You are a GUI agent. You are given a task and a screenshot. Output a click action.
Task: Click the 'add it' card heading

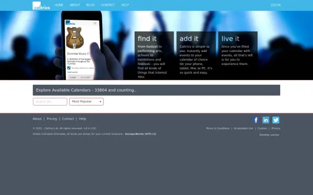click(189, 38)
